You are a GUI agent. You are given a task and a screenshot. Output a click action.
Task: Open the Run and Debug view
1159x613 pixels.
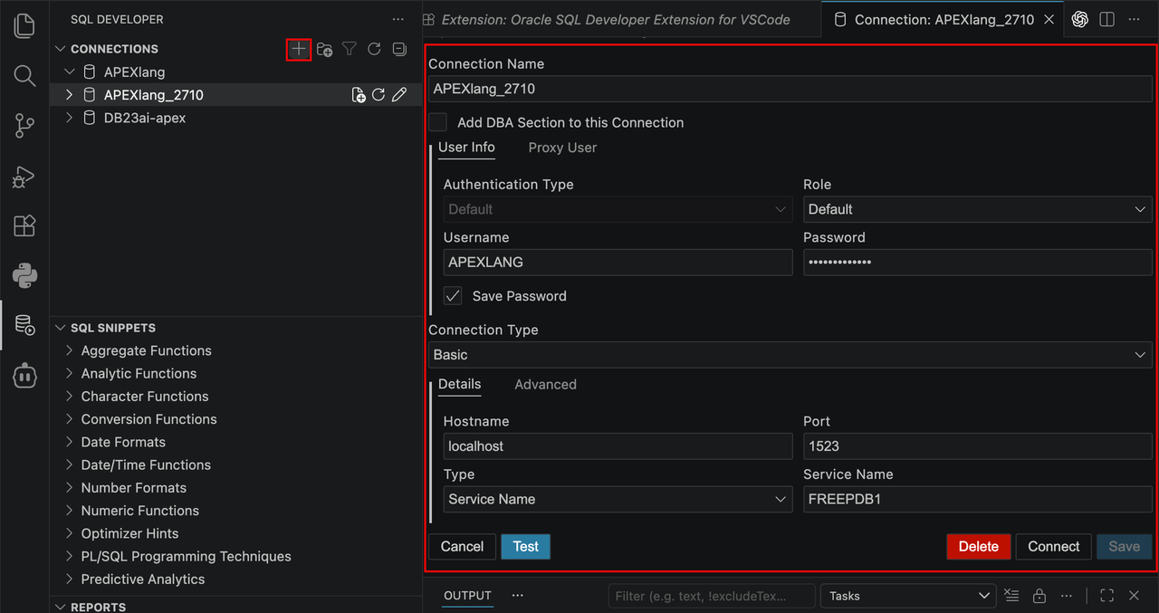(x=24, y=176)
